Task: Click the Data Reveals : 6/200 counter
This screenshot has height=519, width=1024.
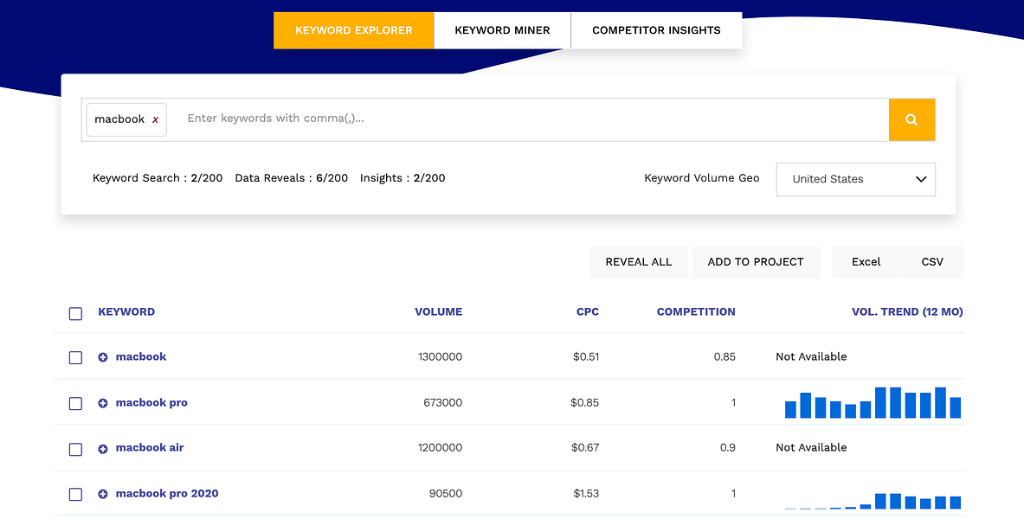Action: click(291, 177)
